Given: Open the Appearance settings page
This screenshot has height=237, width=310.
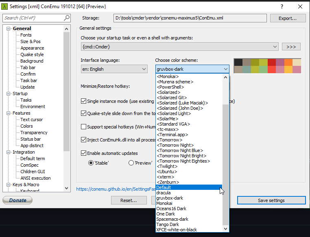Looking at the screenshot, I should click(32, 48).
